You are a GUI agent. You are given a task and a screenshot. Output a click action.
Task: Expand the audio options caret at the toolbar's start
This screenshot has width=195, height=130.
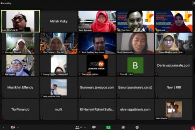3,127
